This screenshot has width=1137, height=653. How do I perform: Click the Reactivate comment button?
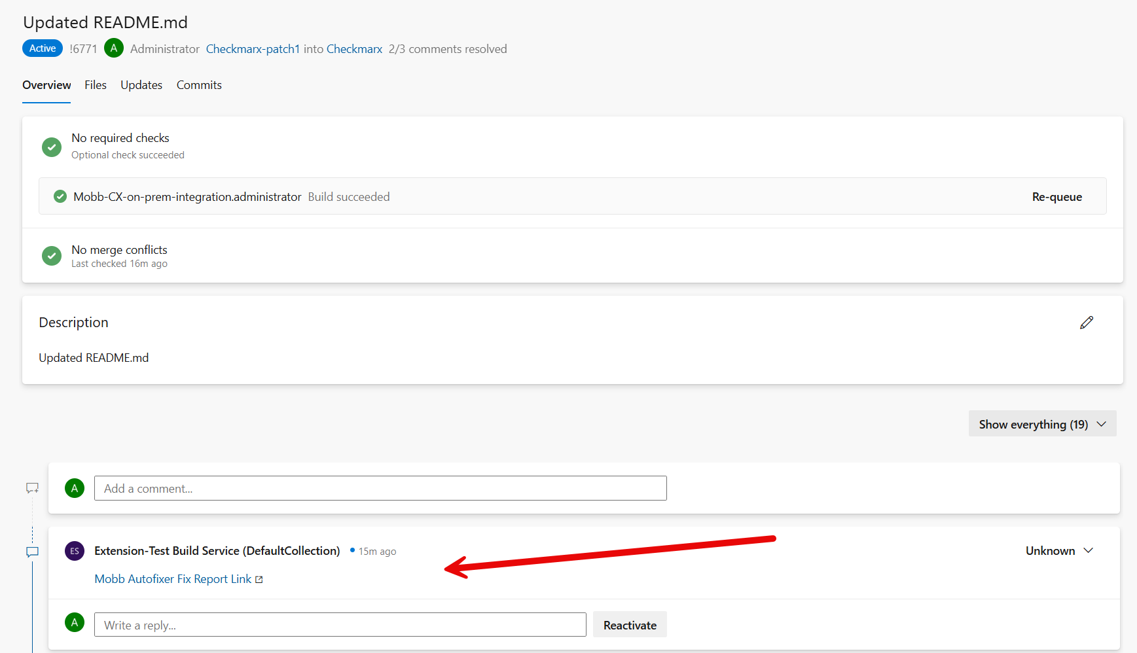630,625
